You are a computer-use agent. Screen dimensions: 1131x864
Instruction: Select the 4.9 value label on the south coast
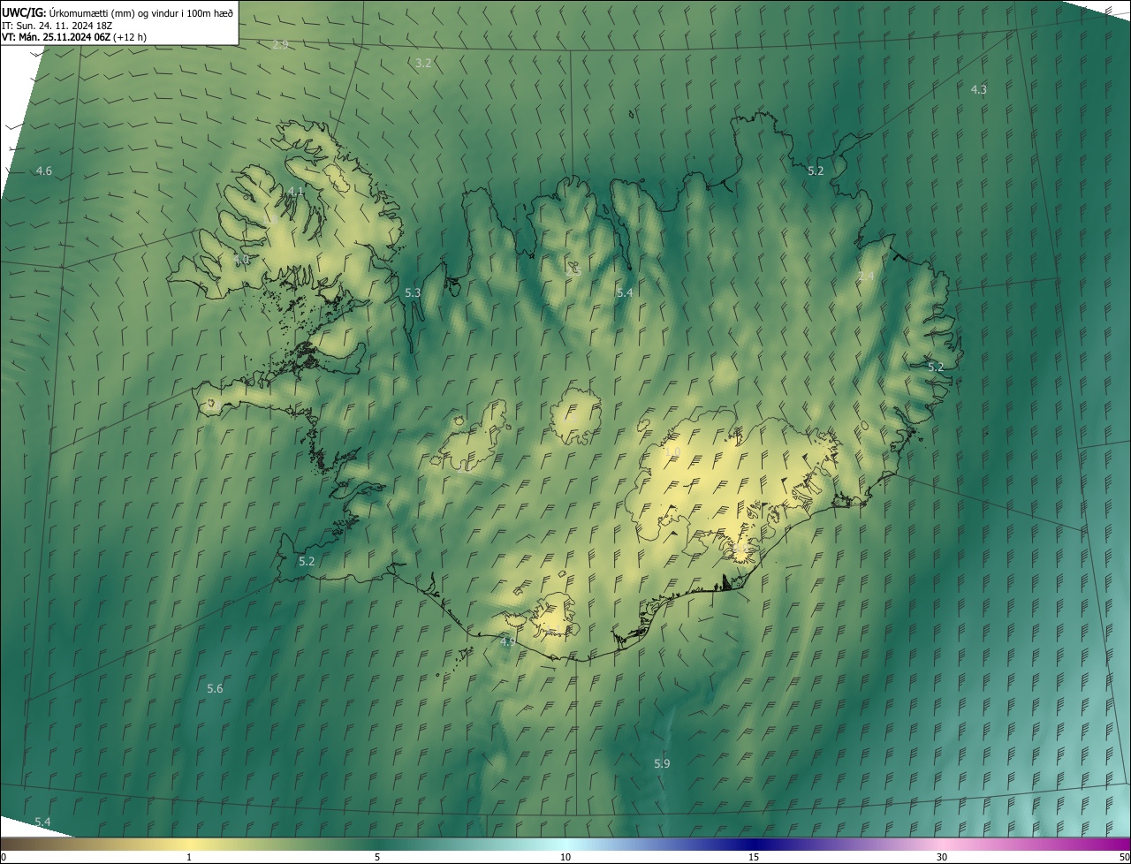[507, 642]
